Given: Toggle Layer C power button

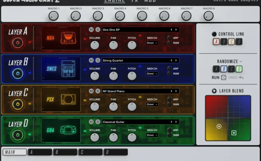Looking at the screenshot, I should (x=18, y=104).
